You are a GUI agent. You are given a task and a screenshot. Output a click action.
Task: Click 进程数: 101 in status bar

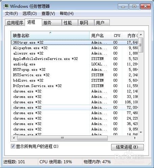14,162
